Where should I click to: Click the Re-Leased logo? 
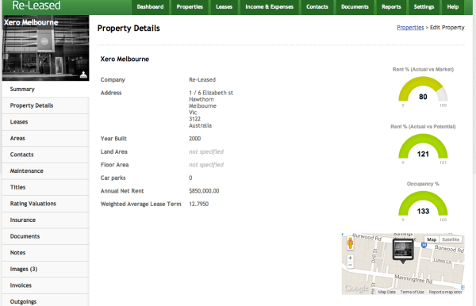[36, 6]
